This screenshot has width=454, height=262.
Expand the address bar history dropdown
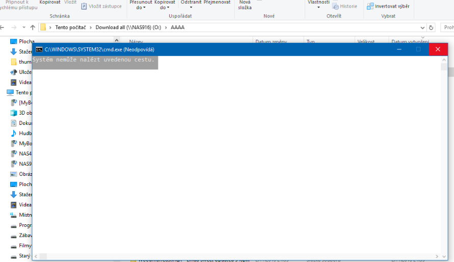tap(422, 28)
